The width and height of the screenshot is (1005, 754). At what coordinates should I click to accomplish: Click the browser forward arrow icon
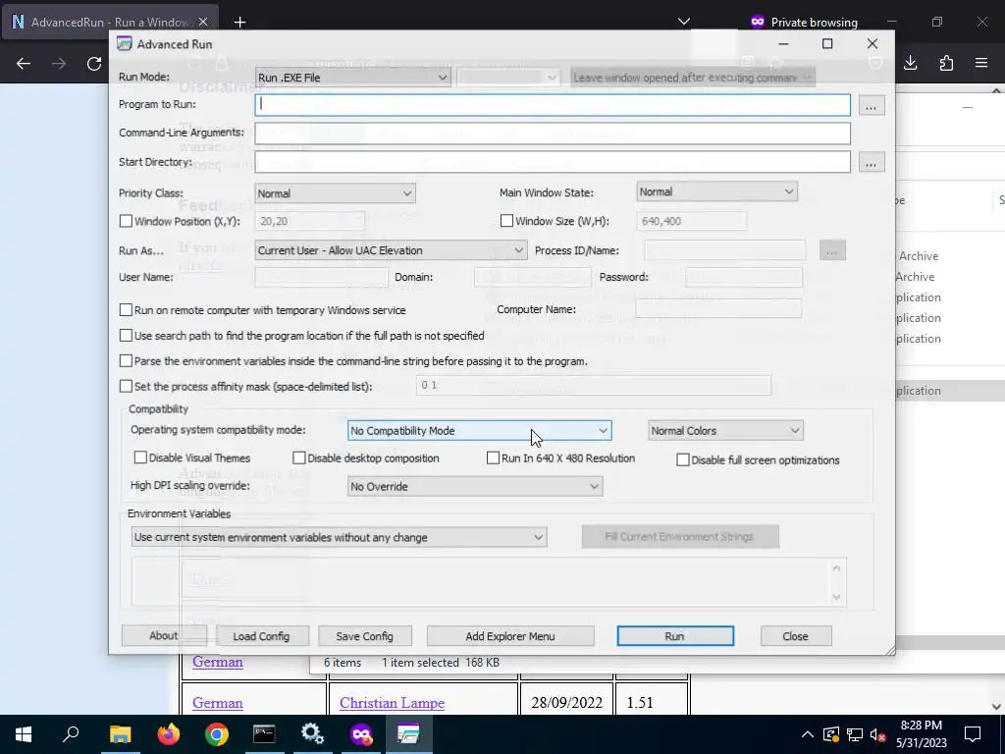[59, 64]
